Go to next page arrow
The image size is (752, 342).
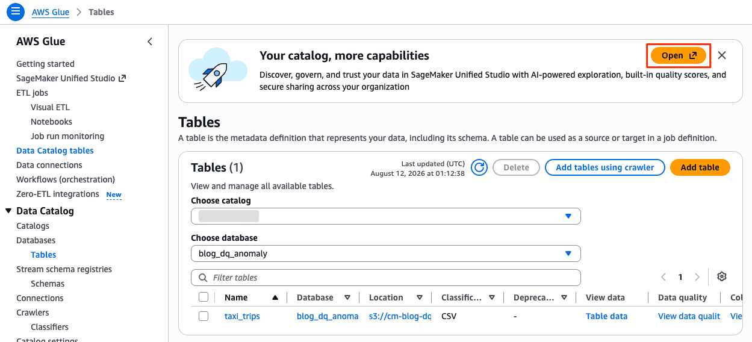pos(697,277)
